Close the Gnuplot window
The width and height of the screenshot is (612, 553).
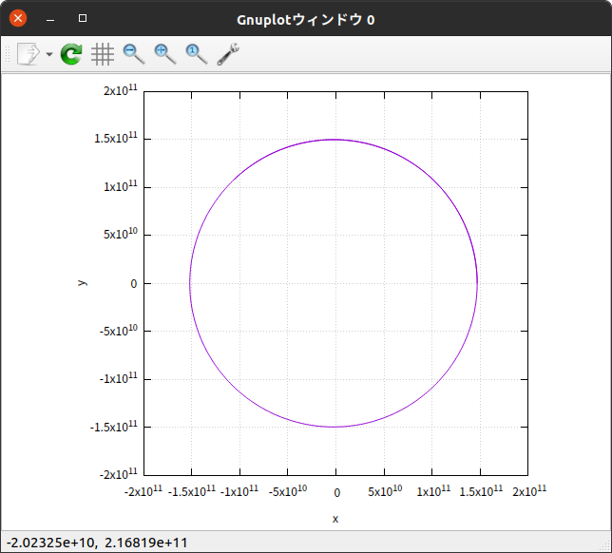coord(18,18)
